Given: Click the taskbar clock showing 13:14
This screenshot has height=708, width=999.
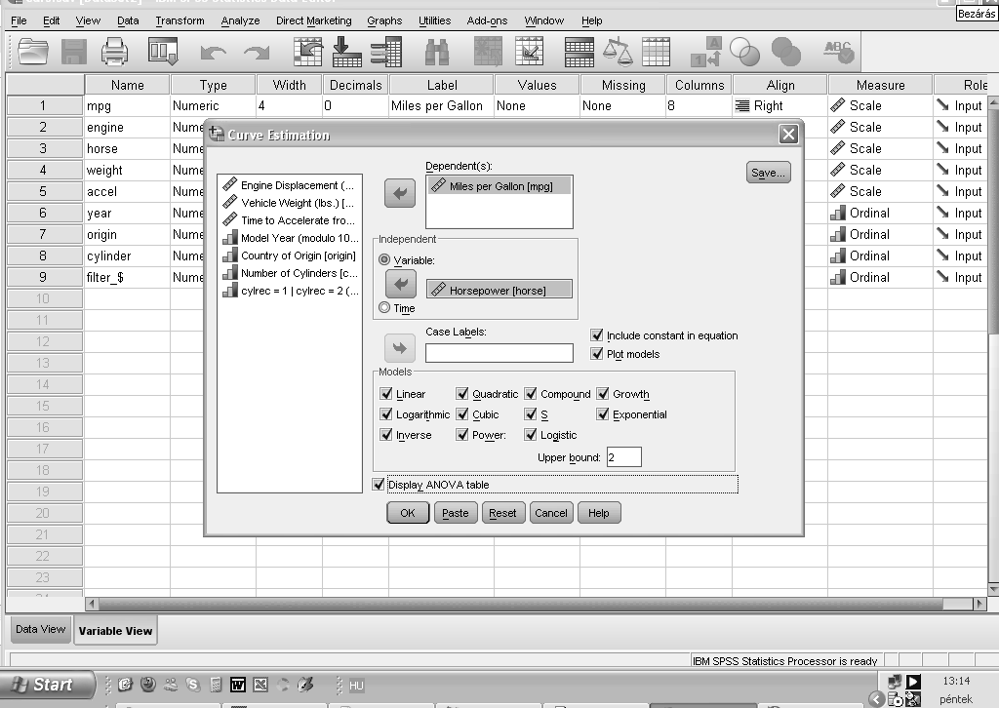Looking at the screenshot, I should [956, 681].
